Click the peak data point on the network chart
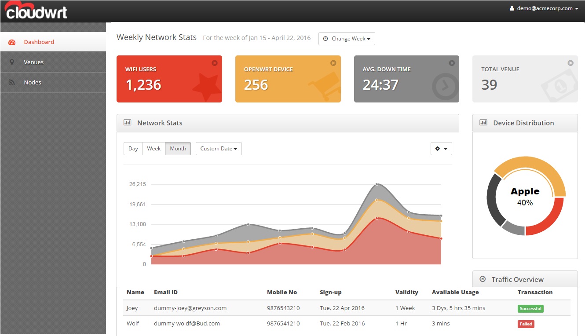 (377, 184)
